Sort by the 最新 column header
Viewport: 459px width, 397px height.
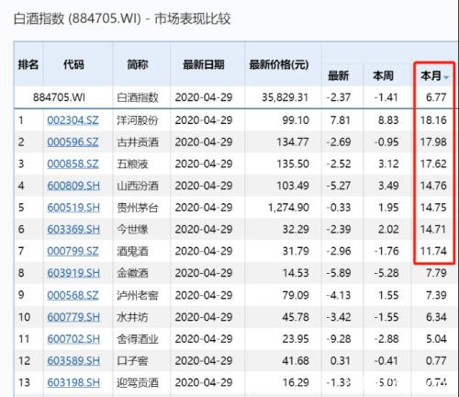(x=338, y=75)
